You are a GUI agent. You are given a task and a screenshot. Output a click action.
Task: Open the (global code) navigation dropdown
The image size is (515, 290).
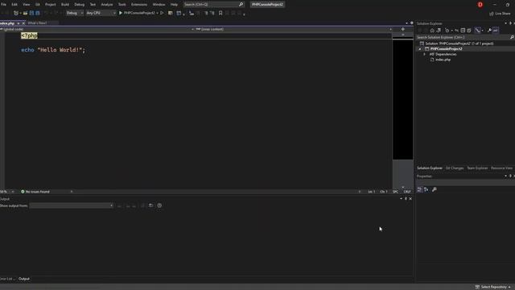[97, 29]
